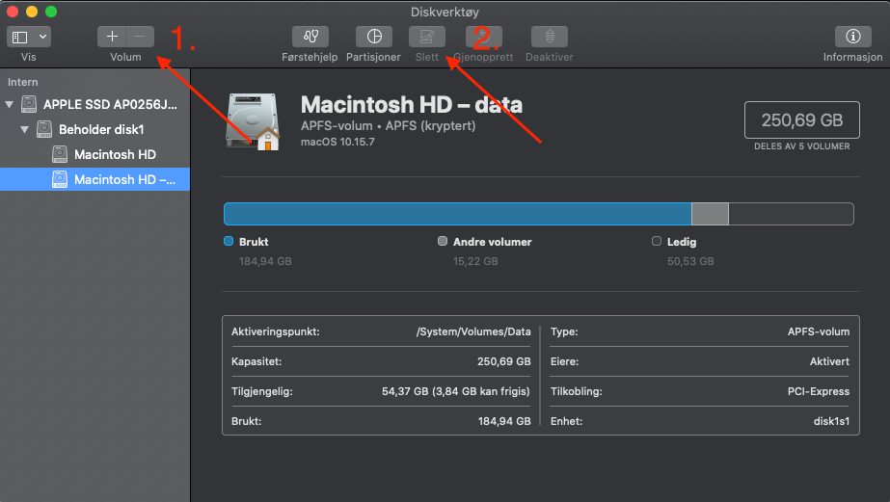The height and width of the screenshot is (502, 890).
Task: Click the 250,69 GB capacity box
Action: tap(802, 119)
